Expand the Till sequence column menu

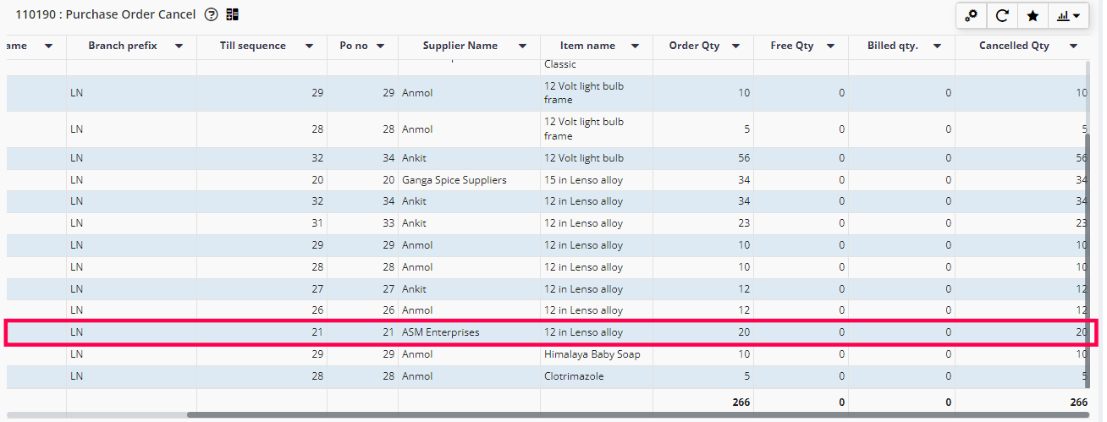pyautogui.click(x=310, y=47)
